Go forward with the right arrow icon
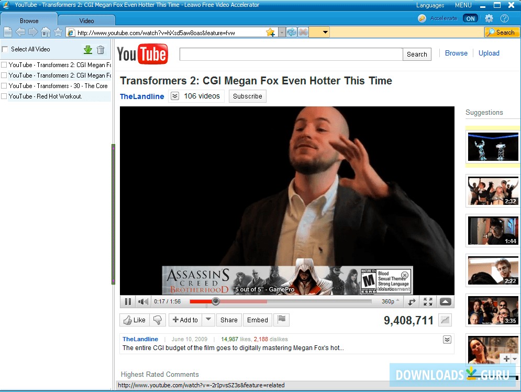Image resolution: width=521 pixels, height=392 pixels. point(33,32)
